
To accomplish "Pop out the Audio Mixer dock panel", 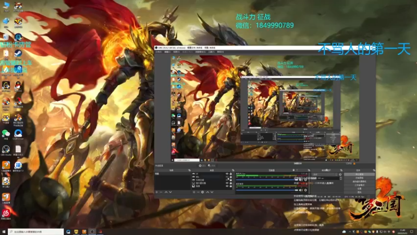I will pos(309,170).
